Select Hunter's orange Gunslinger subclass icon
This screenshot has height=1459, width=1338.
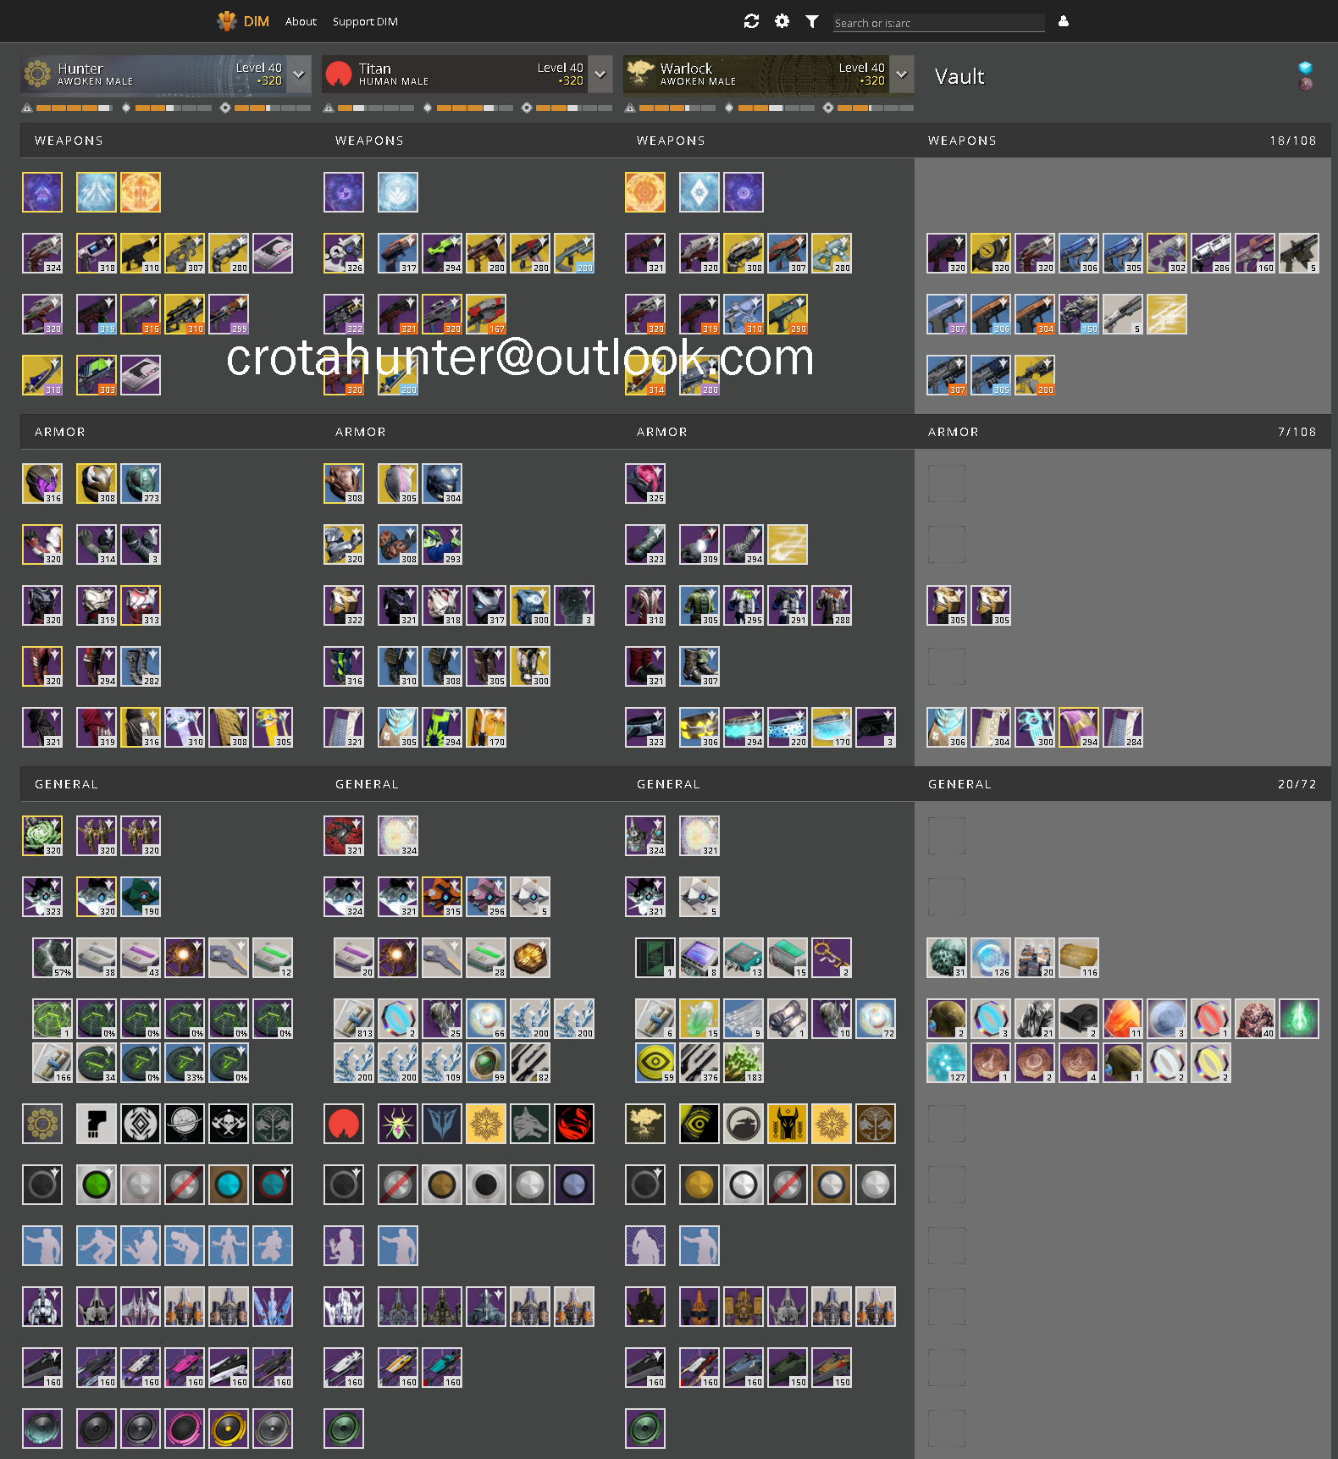(x=141, y=192)
